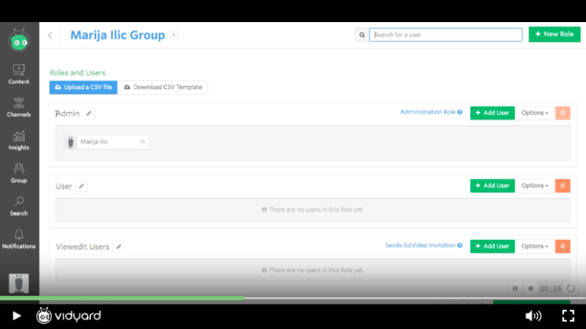586x329 pixels.
Task: Click the Roles and Users heading
Action: (x=78, y=73)
